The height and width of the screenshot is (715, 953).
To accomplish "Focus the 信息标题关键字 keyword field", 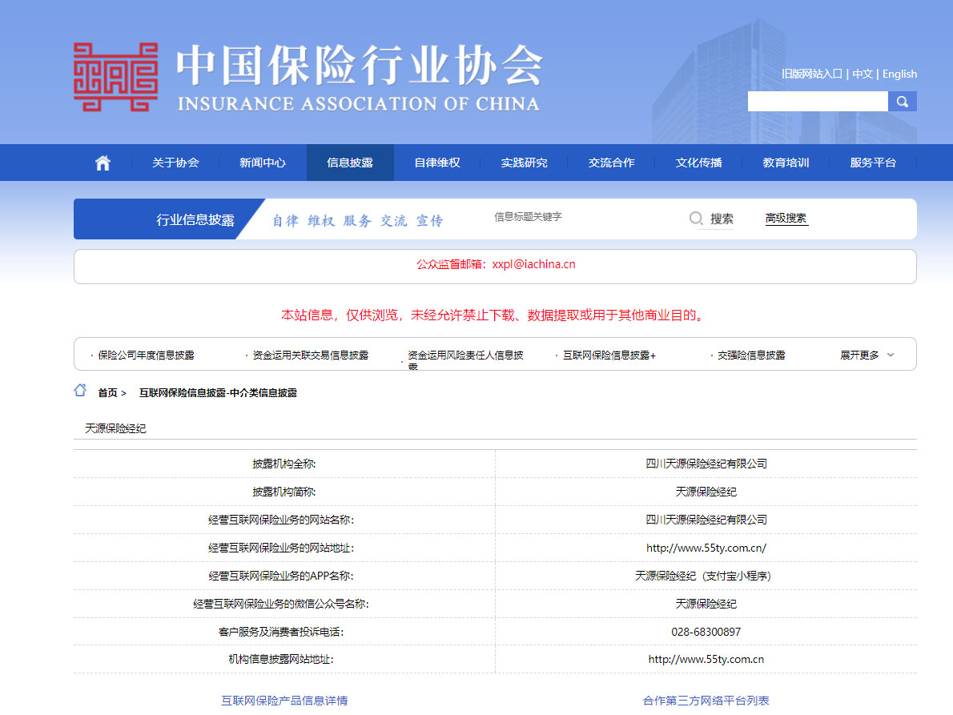I will pos(584,217).
